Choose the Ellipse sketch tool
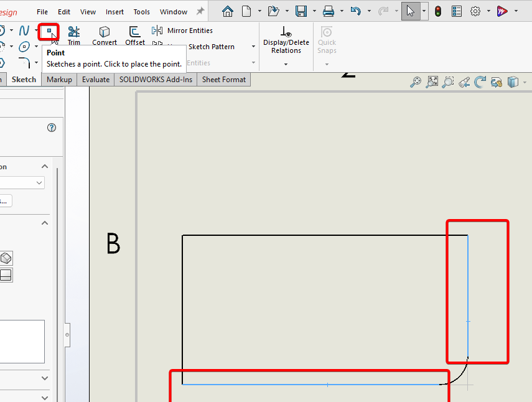 (x=24, y=47)
